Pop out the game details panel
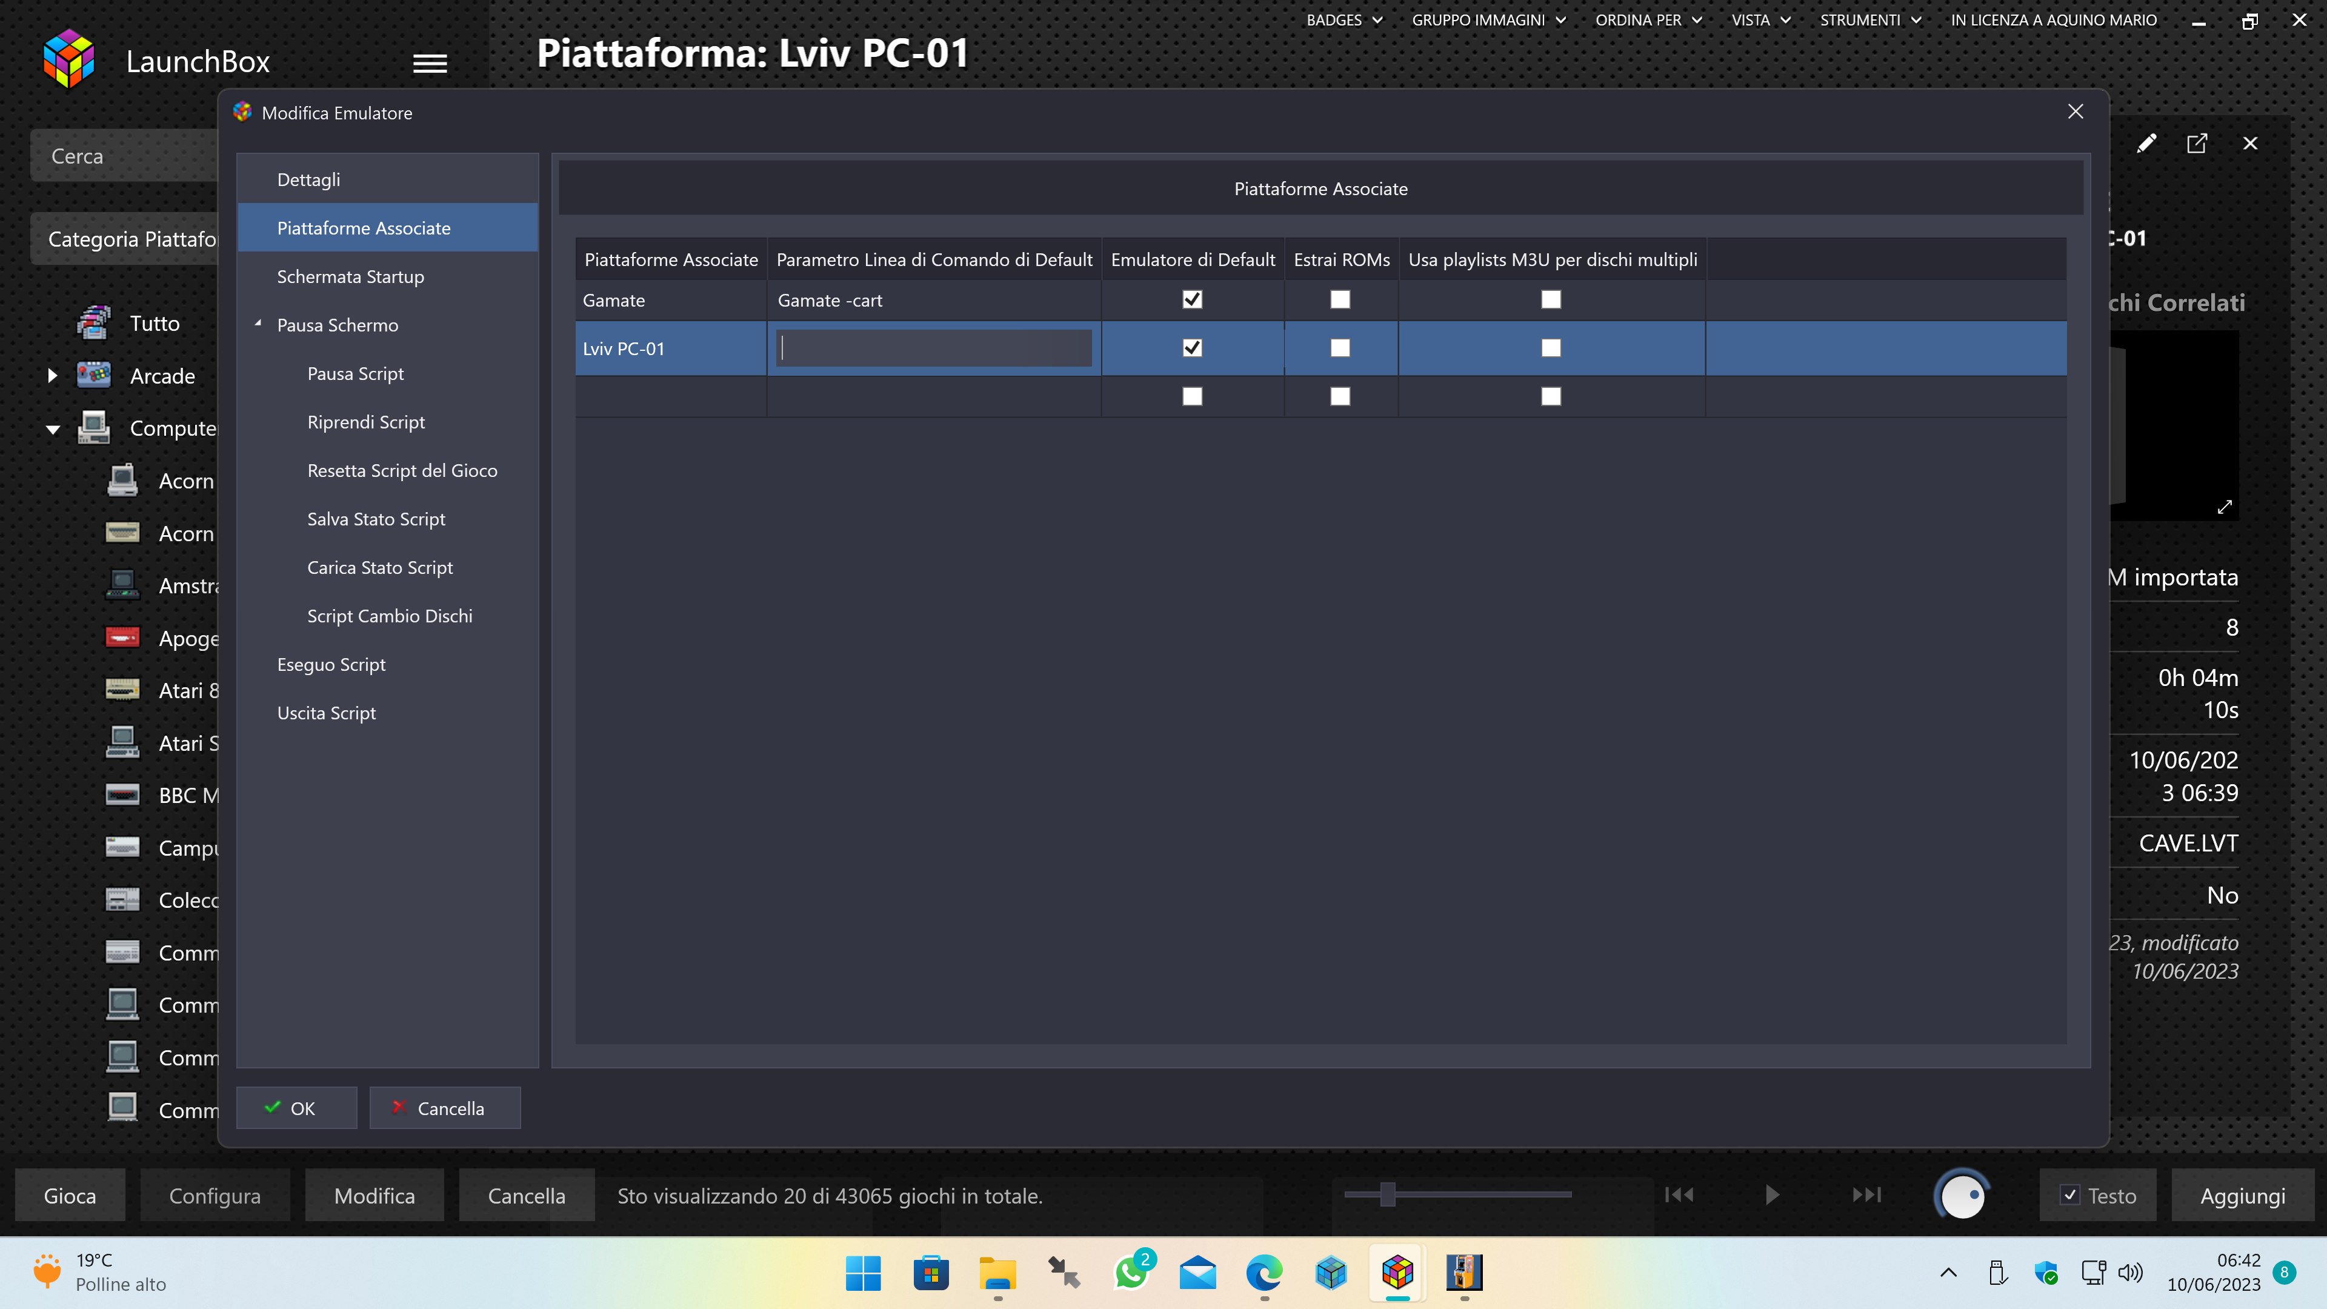 point(2197,144)
